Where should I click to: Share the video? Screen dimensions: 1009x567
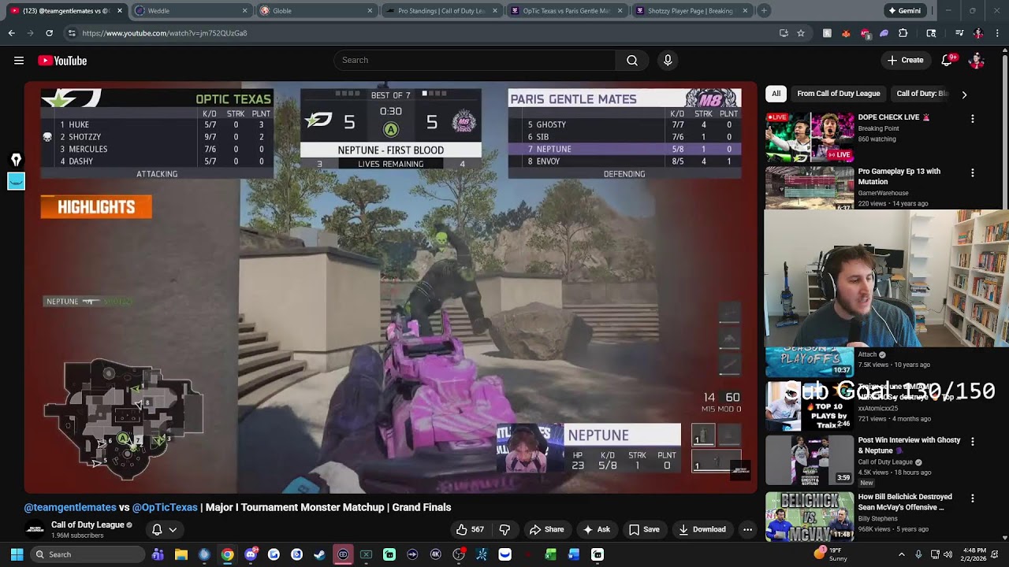(546, 530)
